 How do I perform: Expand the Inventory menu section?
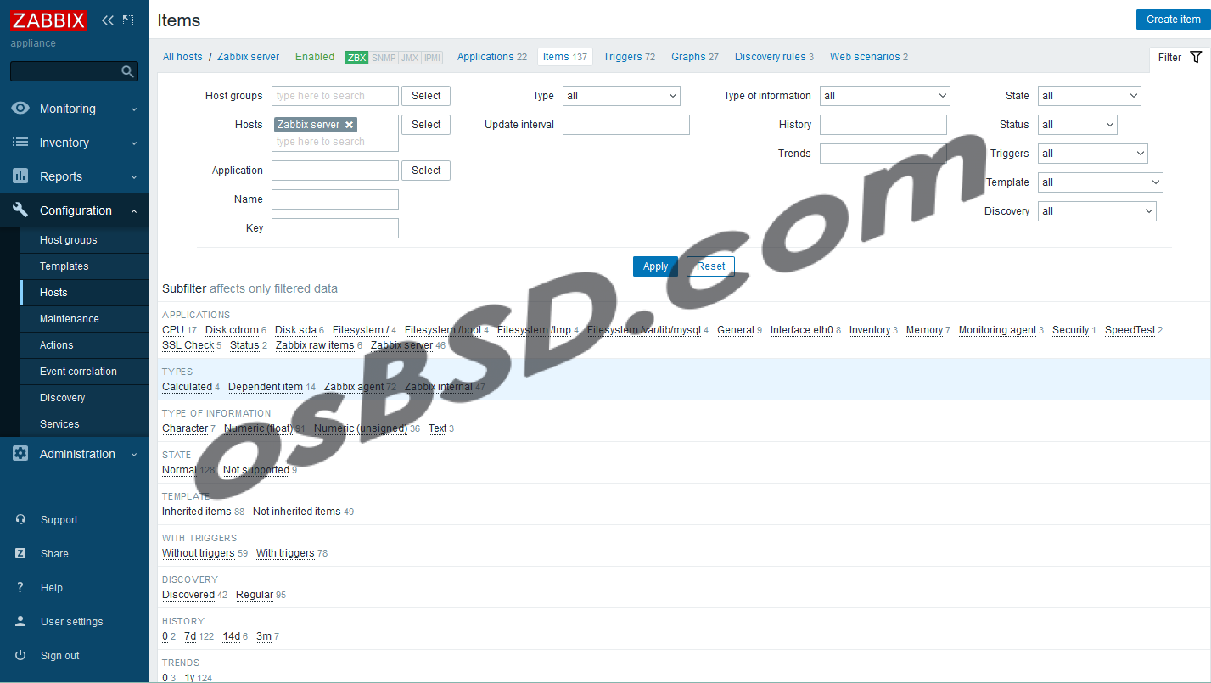point(74,143)
